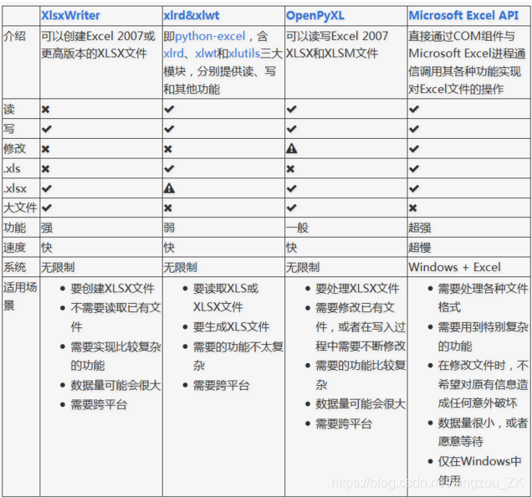Follow the xlrd link in the description cell

pos(173,54)
